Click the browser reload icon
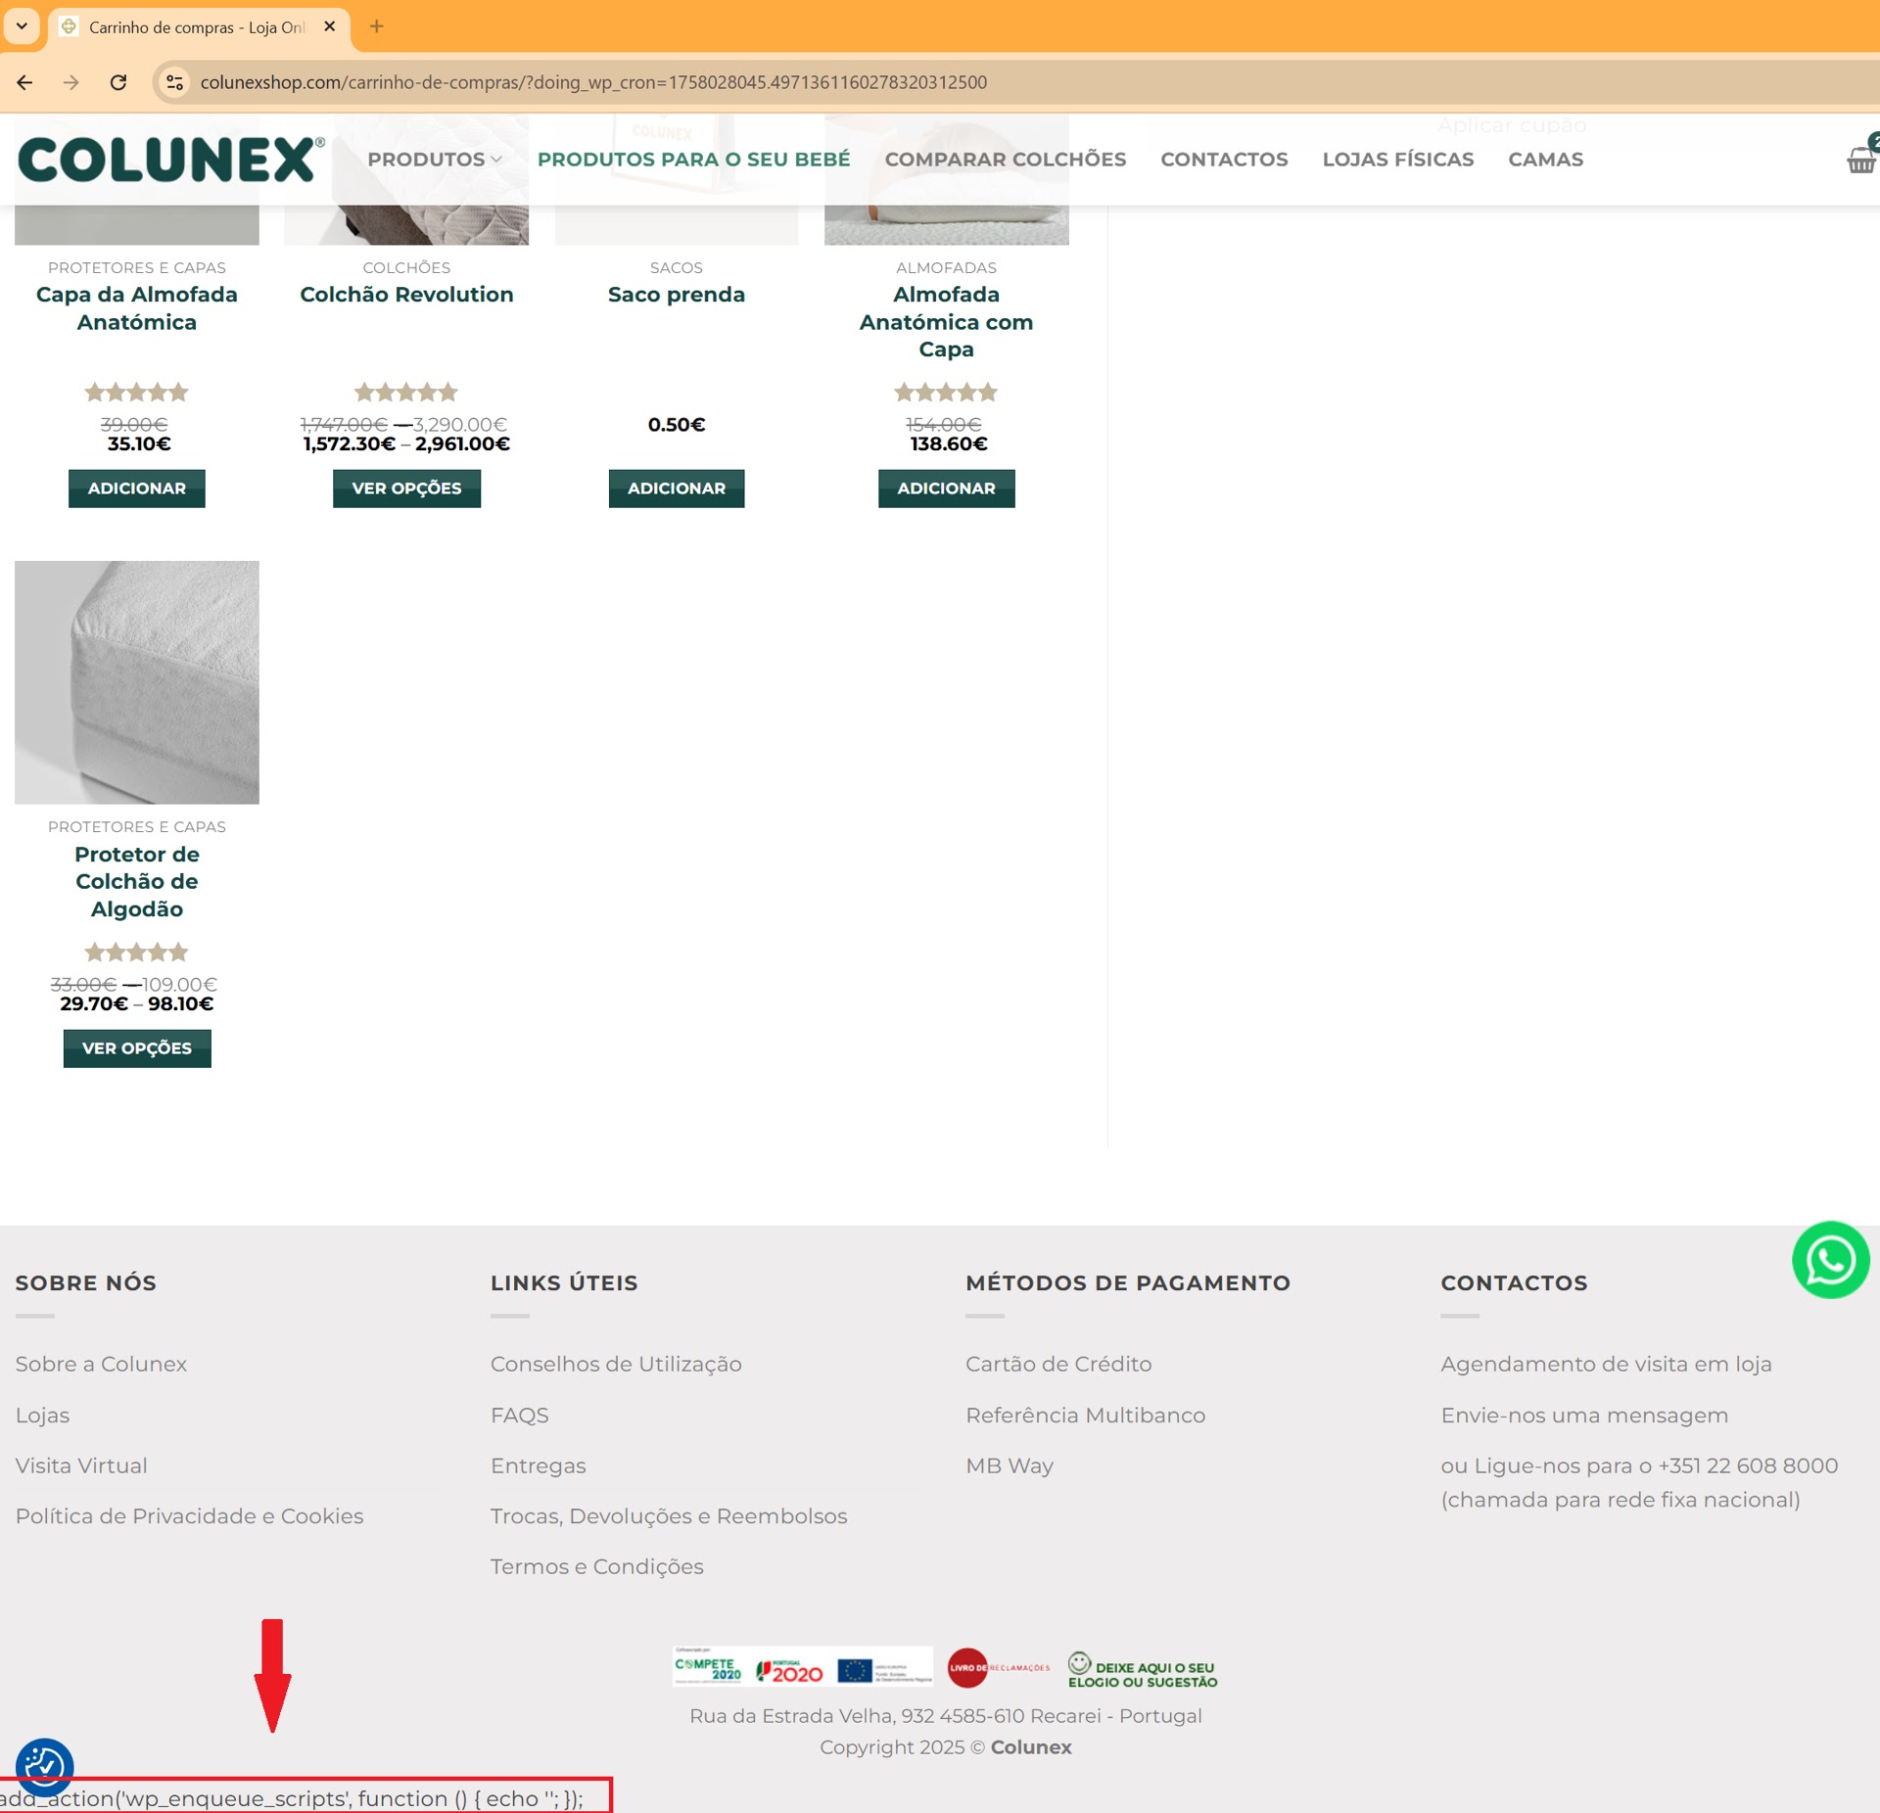The height and width of the screenshot is (1813, 1880). (x=119, y=82)
